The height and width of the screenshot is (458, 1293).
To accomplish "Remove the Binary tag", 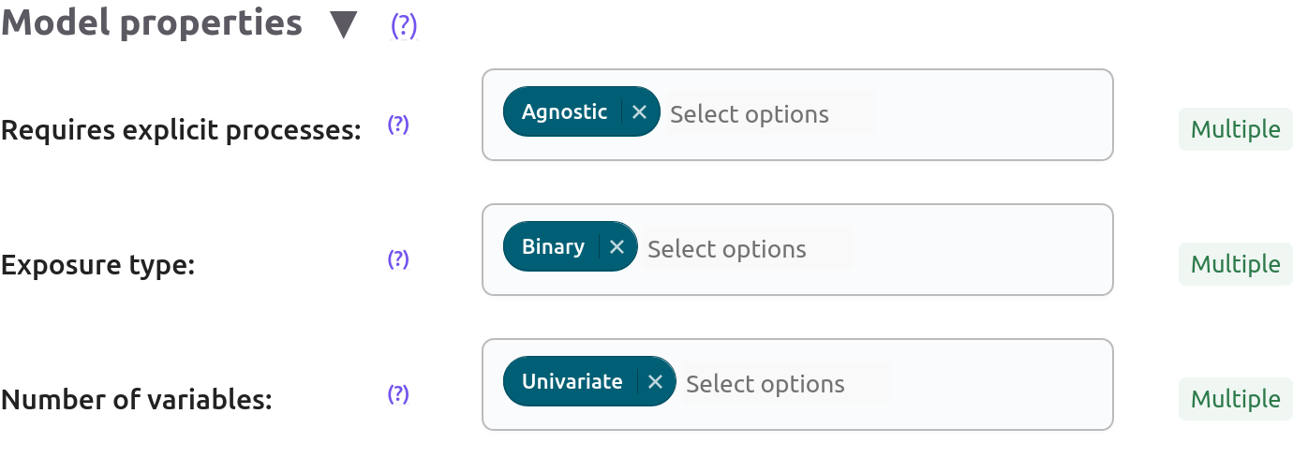I will pyautogui.click(x=617, y=247).
